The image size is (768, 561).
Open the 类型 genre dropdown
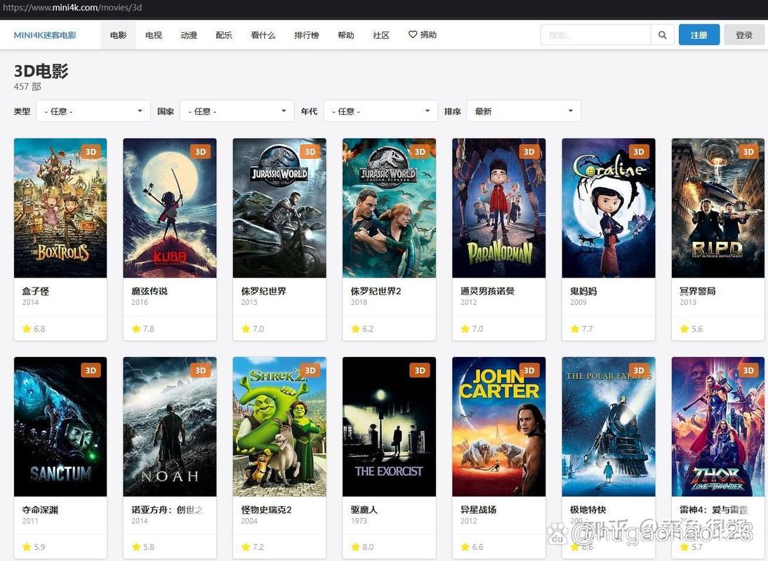93,111
